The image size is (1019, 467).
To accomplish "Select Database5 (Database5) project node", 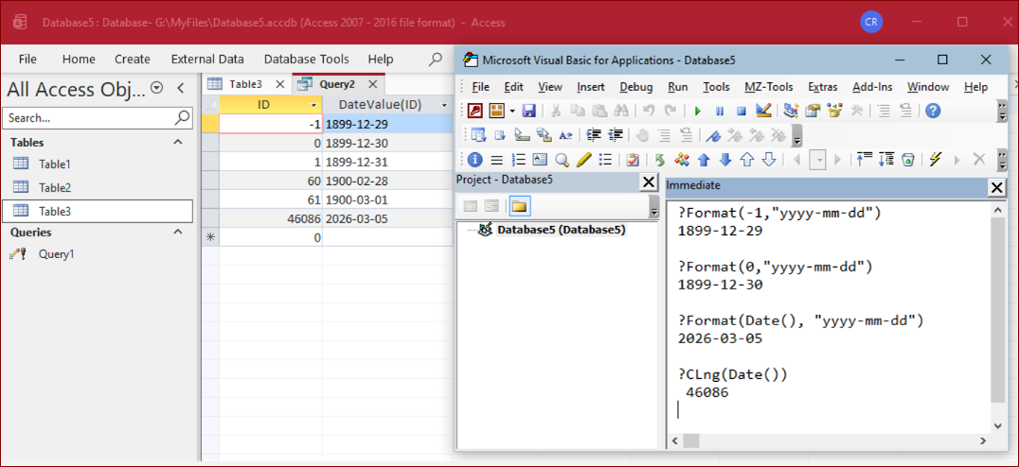I will (x=562, y=230).
